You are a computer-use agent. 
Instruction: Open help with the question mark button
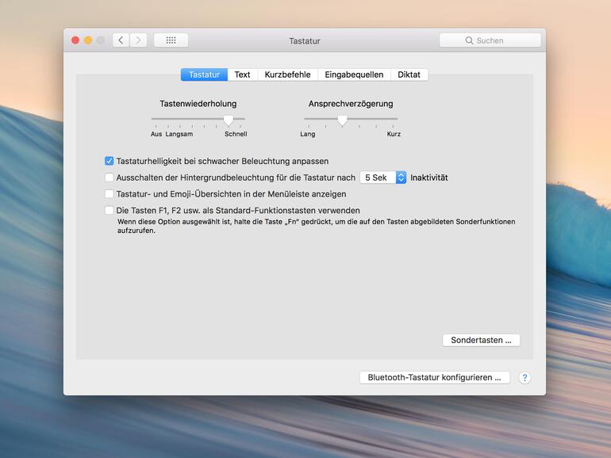tap(525, 377)
